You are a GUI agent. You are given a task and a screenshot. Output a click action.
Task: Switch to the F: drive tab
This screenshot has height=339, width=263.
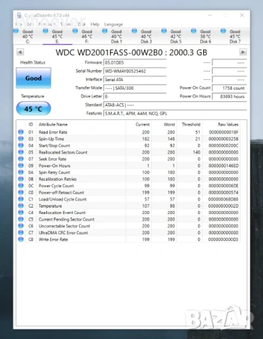(x=87, y=36)
